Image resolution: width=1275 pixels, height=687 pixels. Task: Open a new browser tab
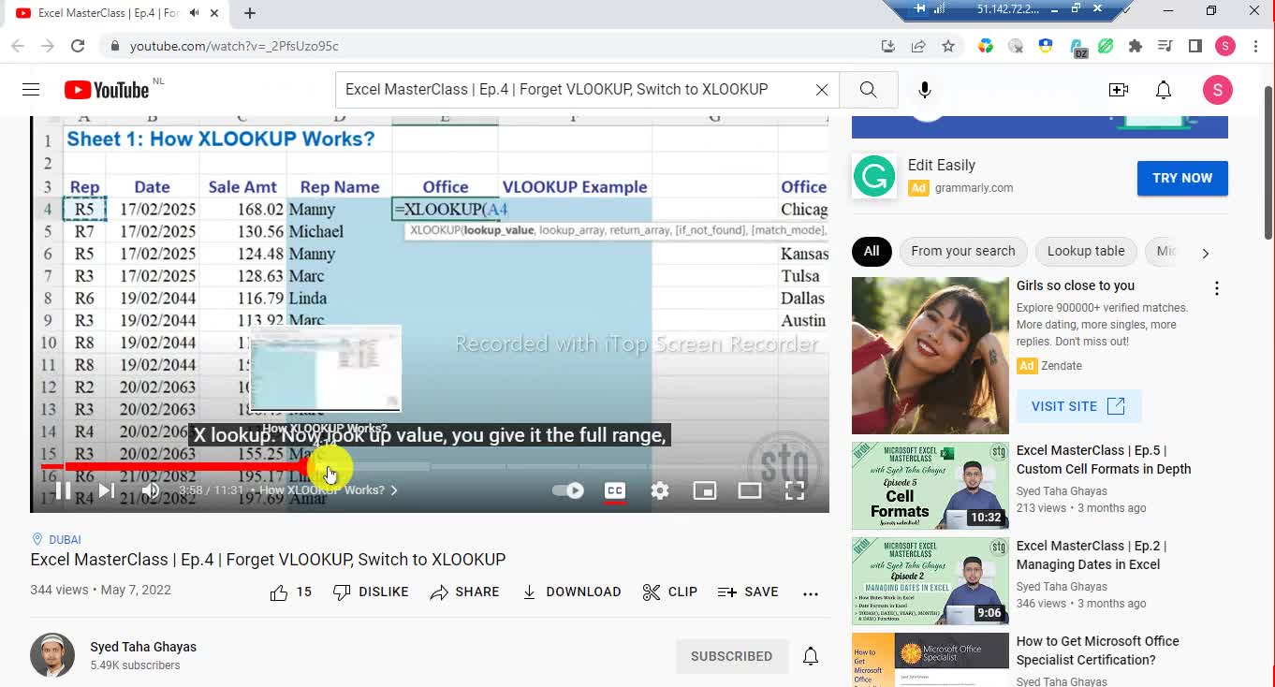250,13
